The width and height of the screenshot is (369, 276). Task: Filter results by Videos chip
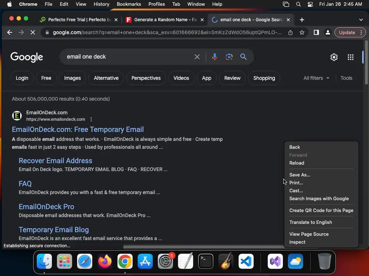click(181, 78)
